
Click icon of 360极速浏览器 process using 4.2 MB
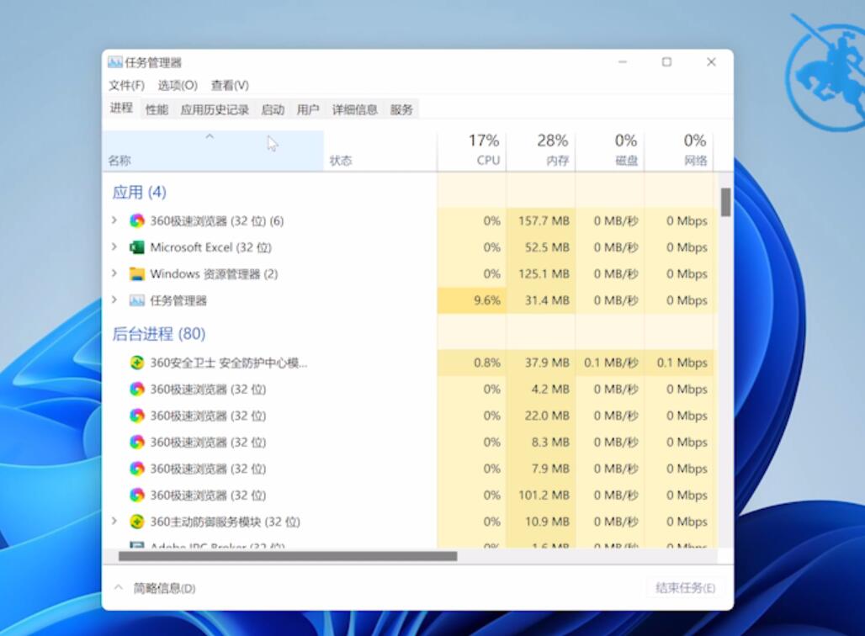137,390
